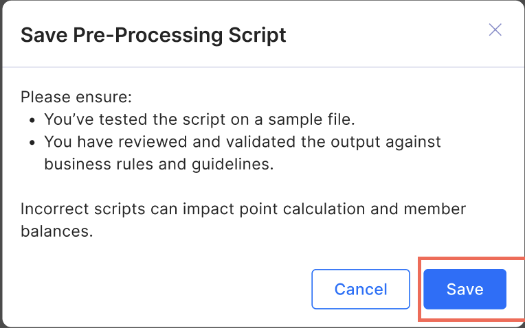Click the divider line below the title

[262, 67]
